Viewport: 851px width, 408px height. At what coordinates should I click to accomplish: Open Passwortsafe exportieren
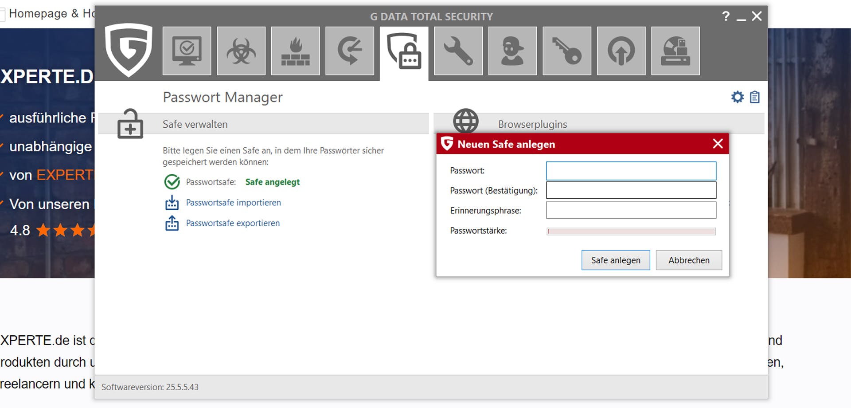[232, 223]
